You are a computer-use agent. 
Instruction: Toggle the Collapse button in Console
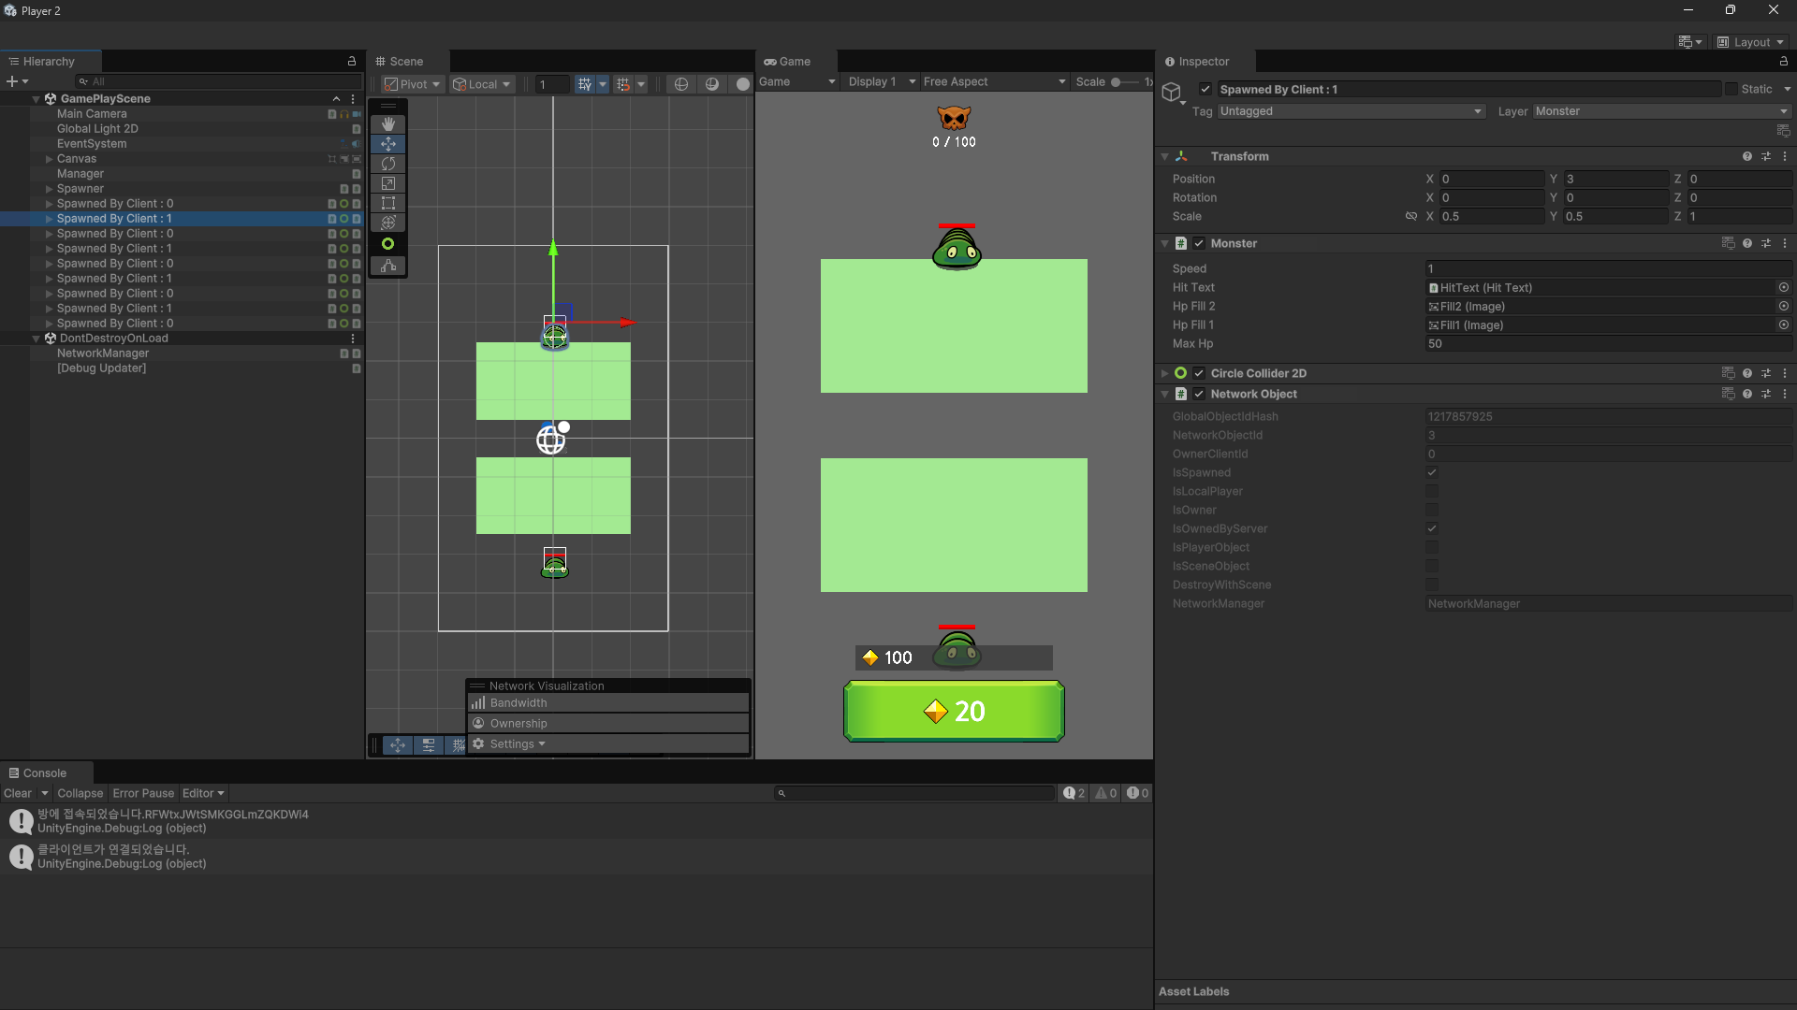point(80,793)
